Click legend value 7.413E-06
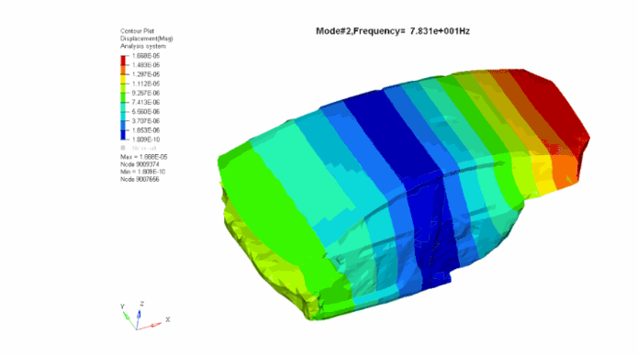The height and width of the screenshot is (357, 638). [146, 103]
